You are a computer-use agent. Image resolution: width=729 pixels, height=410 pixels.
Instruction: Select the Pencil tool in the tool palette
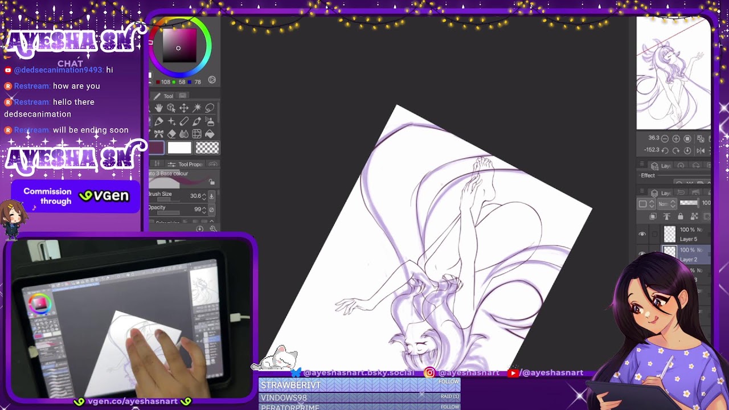click(x=184, y=121)
